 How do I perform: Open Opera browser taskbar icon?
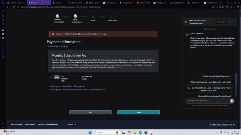[x=151, y=132]
